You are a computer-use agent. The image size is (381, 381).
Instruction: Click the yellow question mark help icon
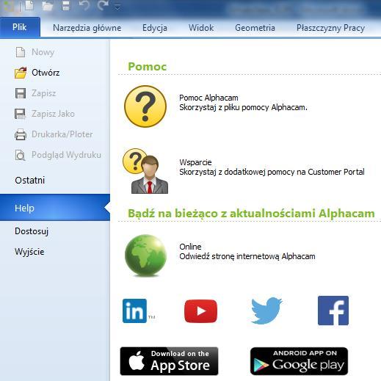point(145,106)
